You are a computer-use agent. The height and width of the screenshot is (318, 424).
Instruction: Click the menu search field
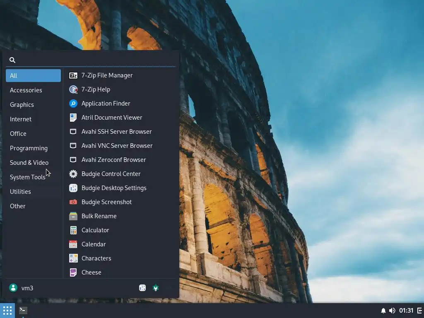(91, 60)
